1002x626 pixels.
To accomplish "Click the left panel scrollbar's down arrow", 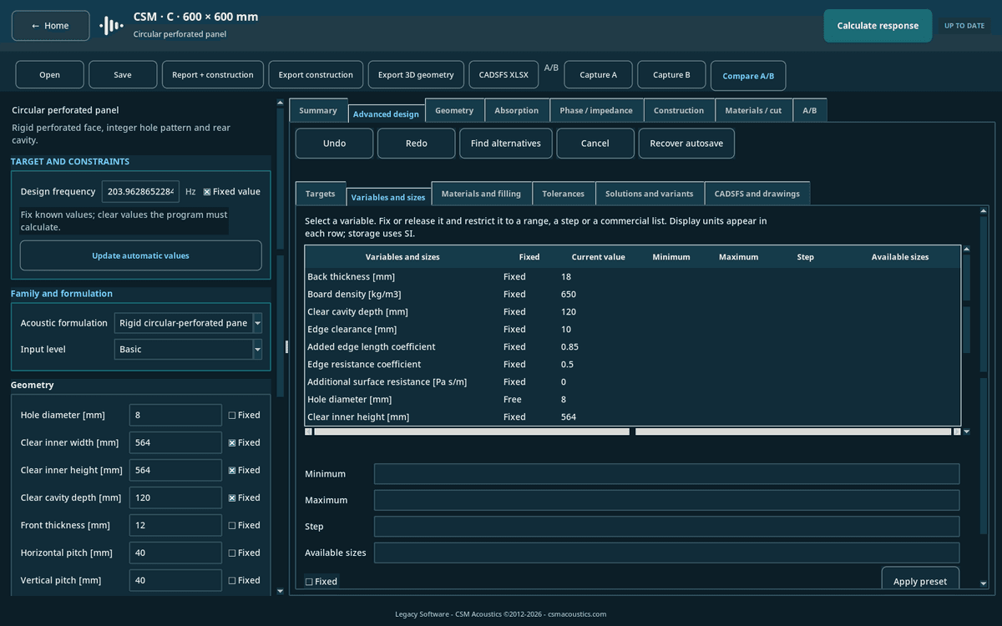I will [280, 591].
